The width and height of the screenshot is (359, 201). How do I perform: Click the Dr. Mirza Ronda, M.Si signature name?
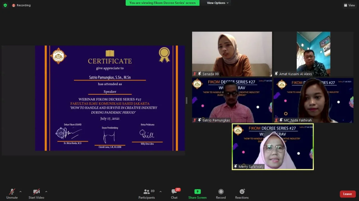72,143
